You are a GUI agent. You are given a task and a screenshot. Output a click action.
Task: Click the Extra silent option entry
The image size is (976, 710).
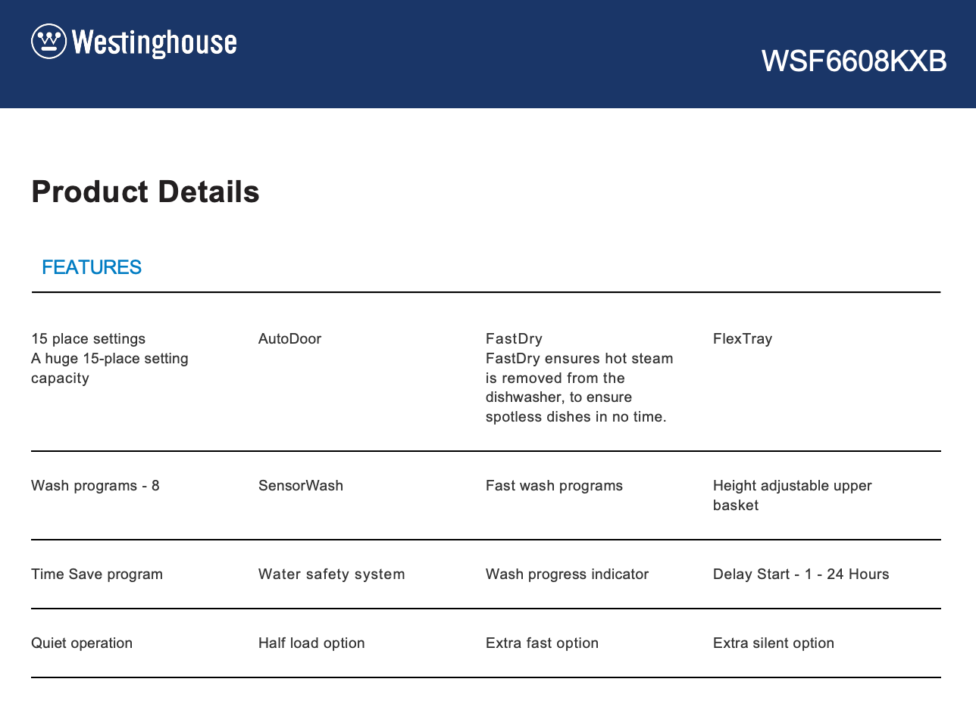pos(773,643)
